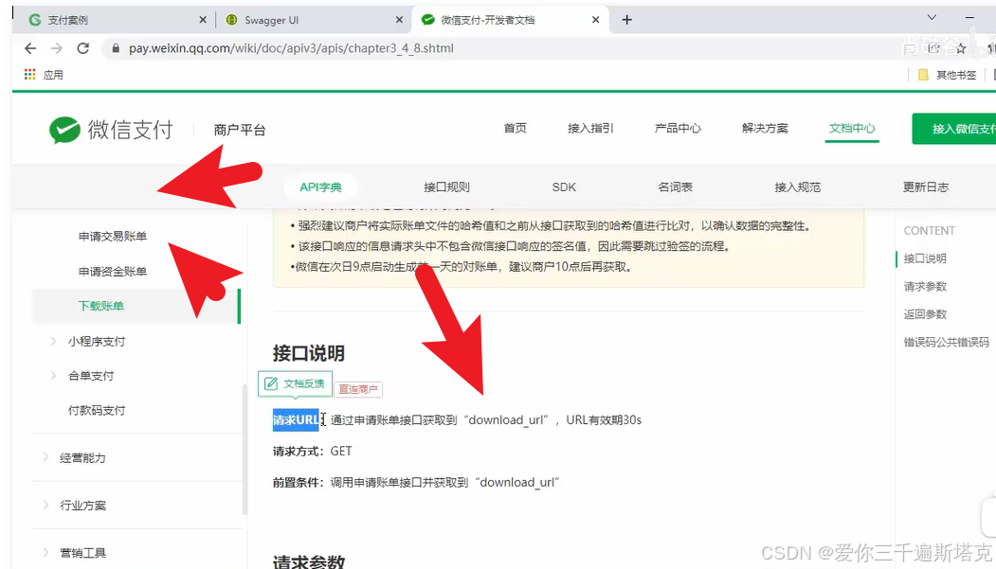Open 产品中心 in the top navigation
Viewport: 996px width, 569px height.
pyautogui.click(x=678, y=128)
